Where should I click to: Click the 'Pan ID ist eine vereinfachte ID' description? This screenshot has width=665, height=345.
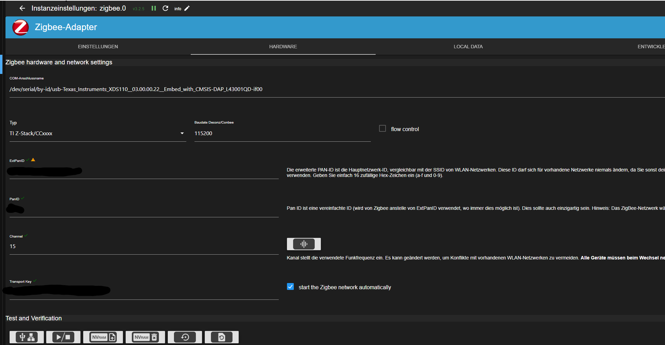tap(476, 208)
